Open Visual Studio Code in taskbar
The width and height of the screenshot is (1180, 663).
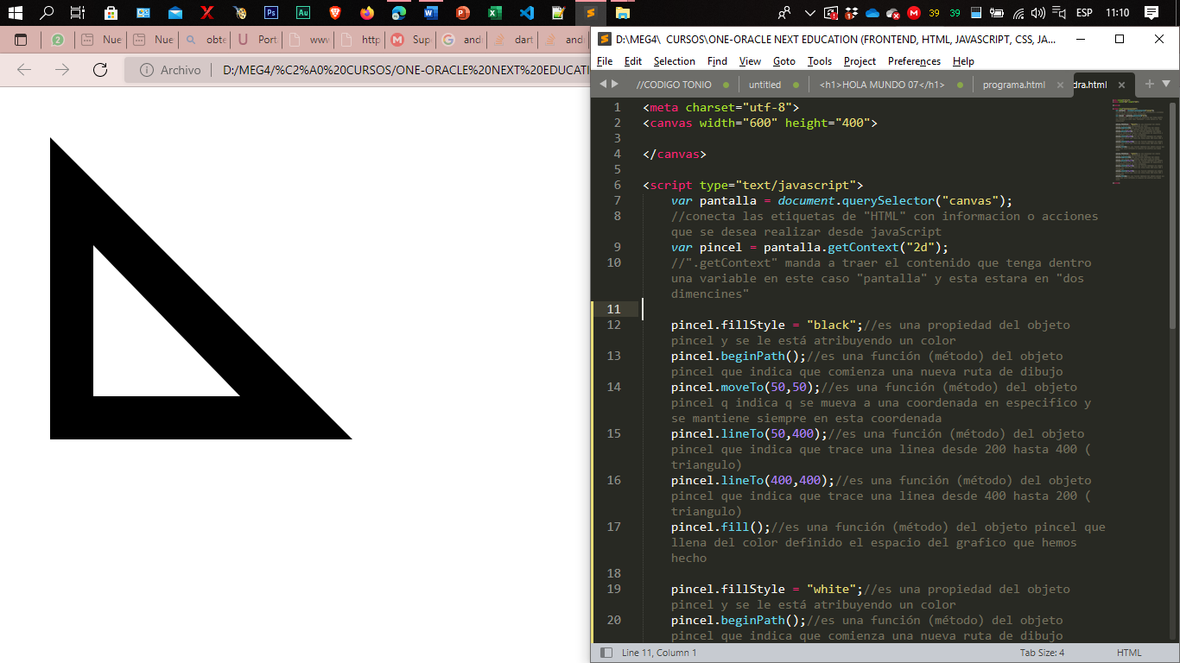[x=527, y=13]
